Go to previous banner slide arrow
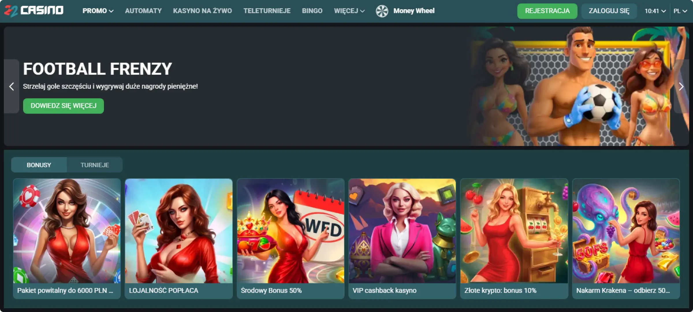The image size is (693, 312). point(12,86)
